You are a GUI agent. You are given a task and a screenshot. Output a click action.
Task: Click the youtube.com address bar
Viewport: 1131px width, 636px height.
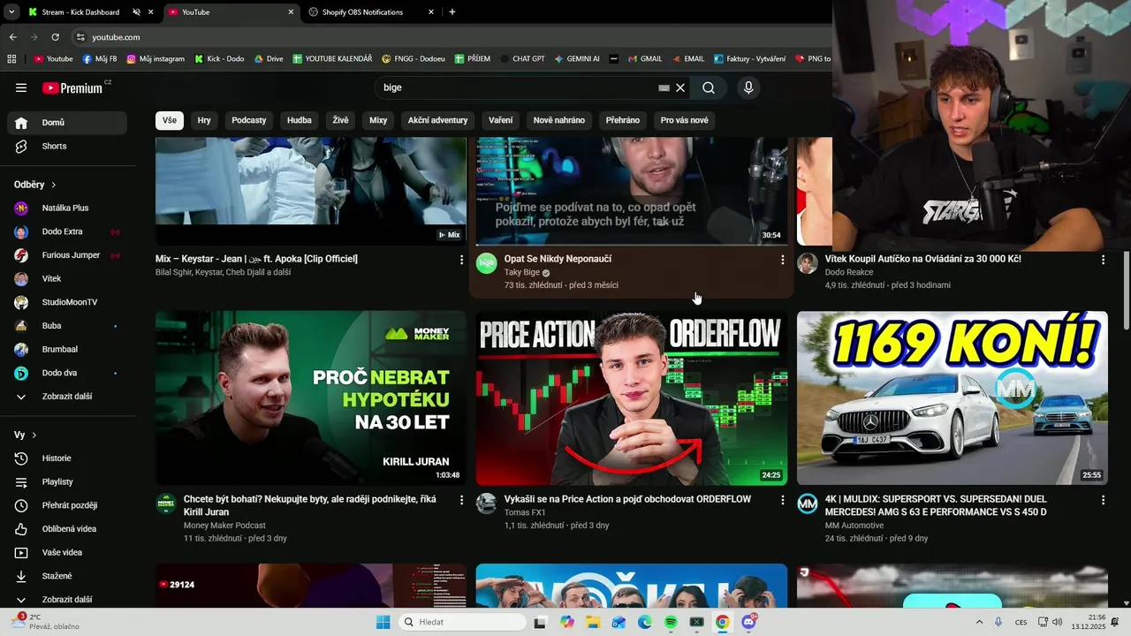click(451, 37)
